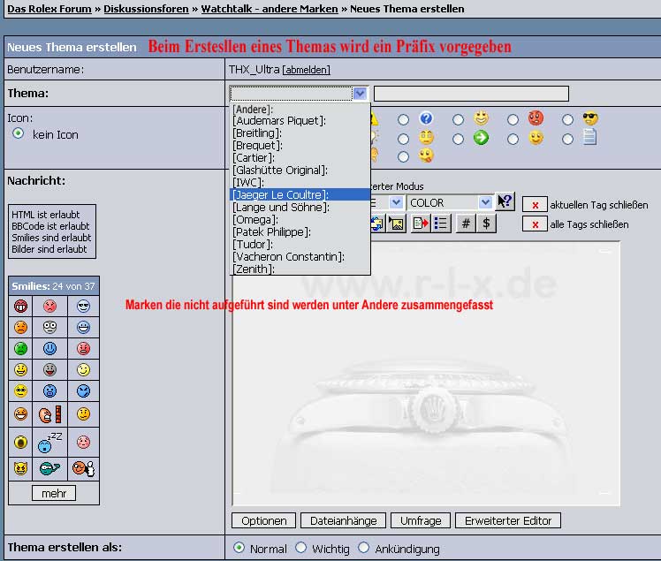Screen dimensions: 661x561
Task: Insert the devil horned smiley
Action: coord(20,468)
